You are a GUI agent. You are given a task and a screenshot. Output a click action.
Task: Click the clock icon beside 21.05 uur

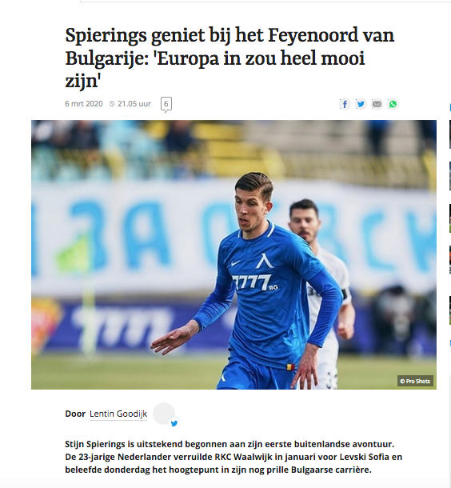coord(112,104)
